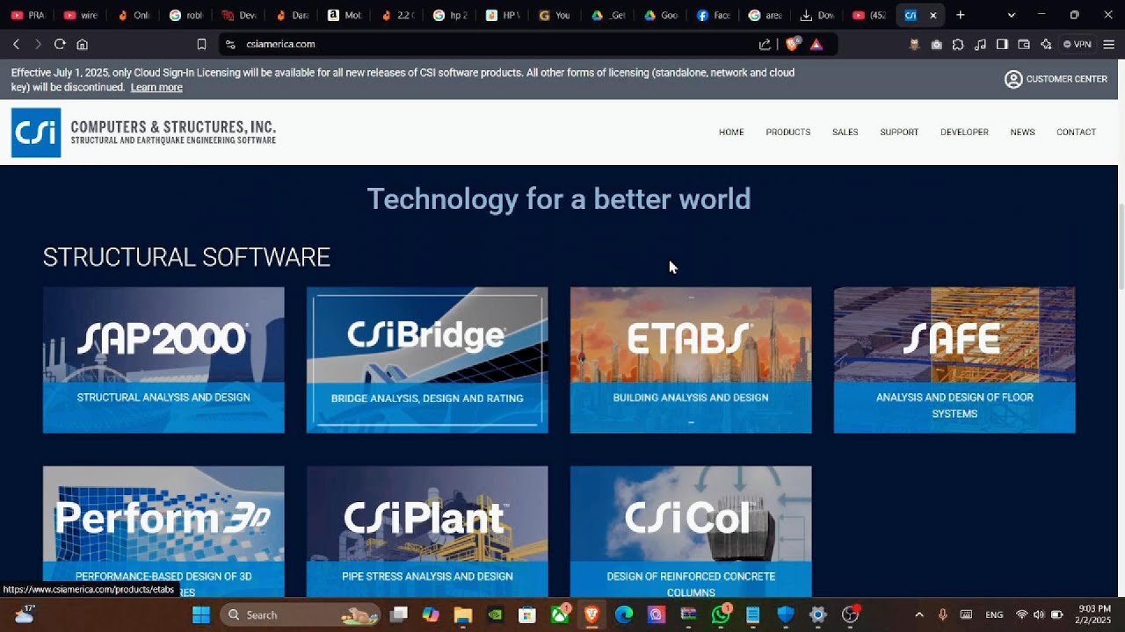Open the Xbox app on taskbar
This screenshot has height=632, width=1125.
pos(560,614)
